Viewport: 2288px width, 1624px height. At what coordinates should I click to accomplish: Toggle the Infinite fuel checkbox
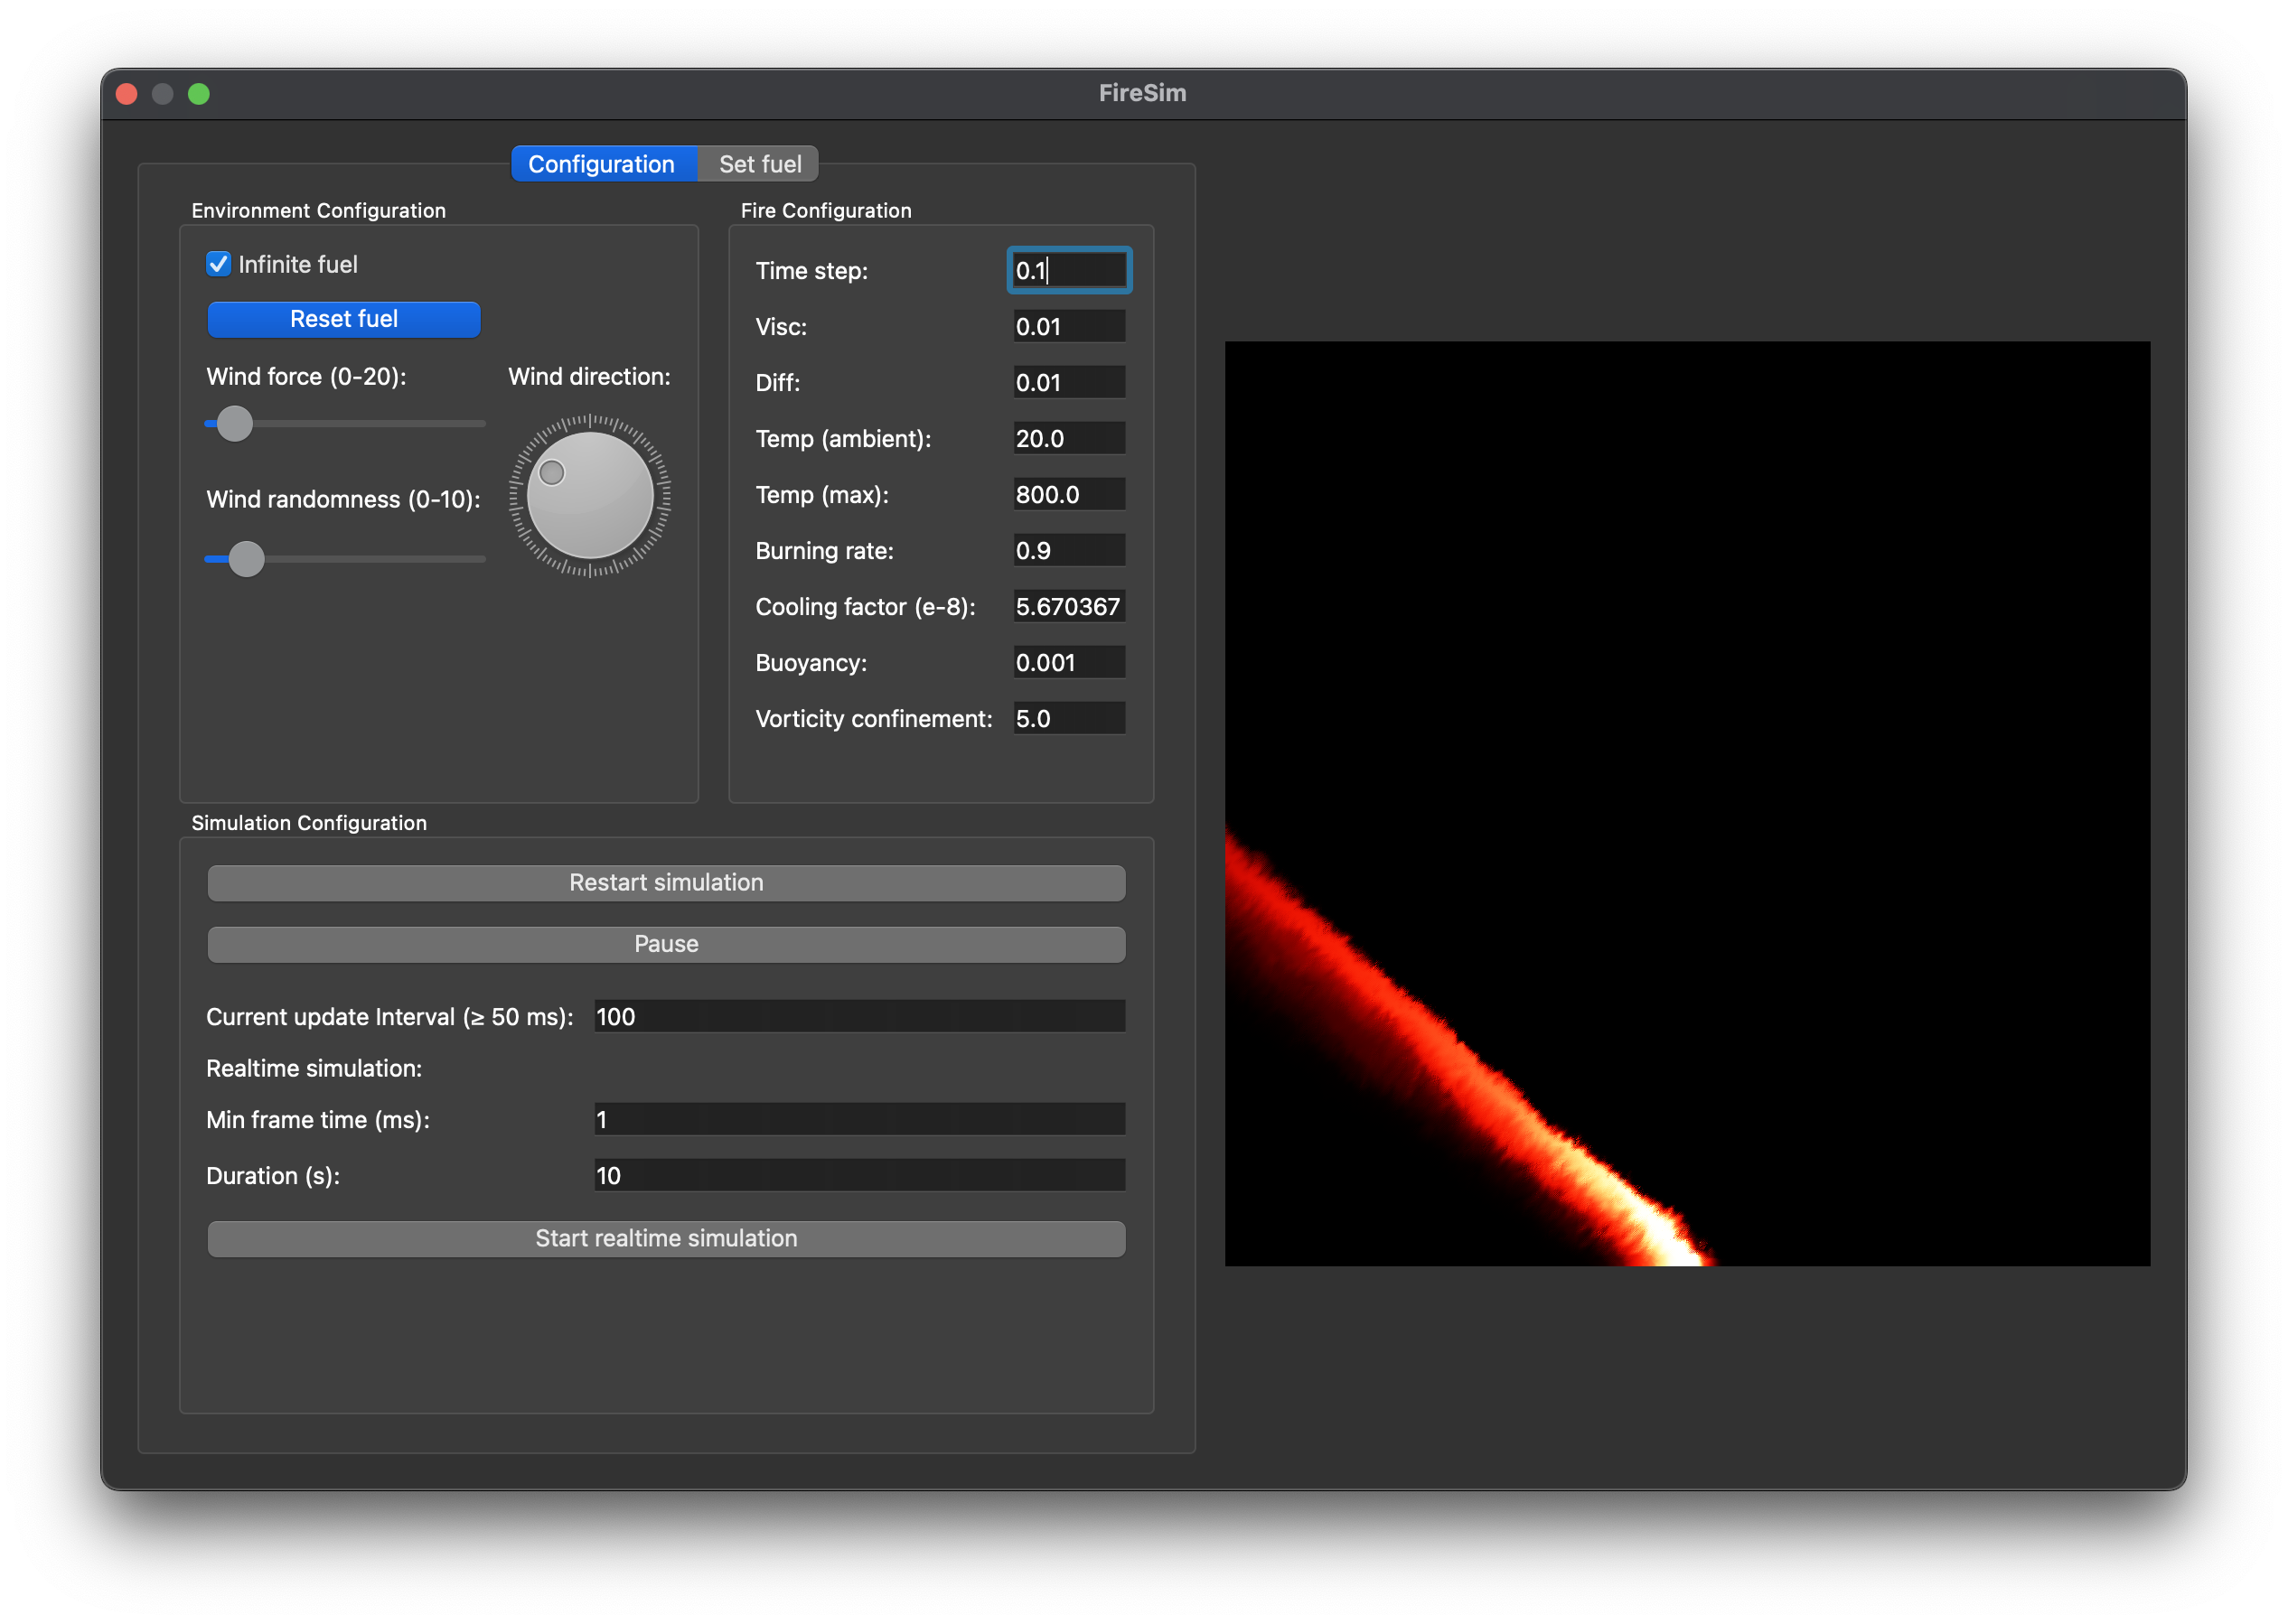[x=218, y=264]
